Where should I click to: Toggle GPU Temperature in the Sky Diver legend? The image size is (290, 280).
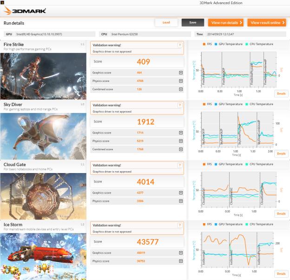coord(229,104)
